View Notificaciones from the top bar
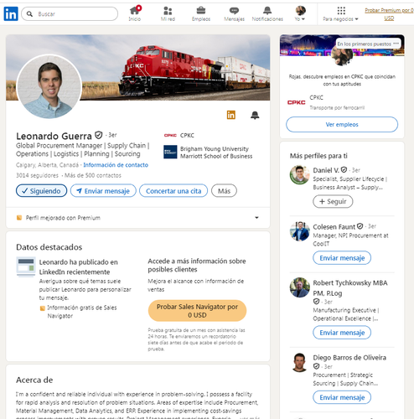Image resolution: width=414 pixels, height=419 pixels. (267, 13)
